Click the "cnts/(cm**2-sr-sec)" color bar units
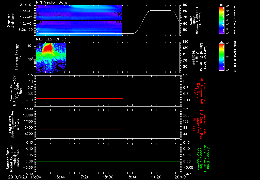260x180 pixels. (234, 20)
